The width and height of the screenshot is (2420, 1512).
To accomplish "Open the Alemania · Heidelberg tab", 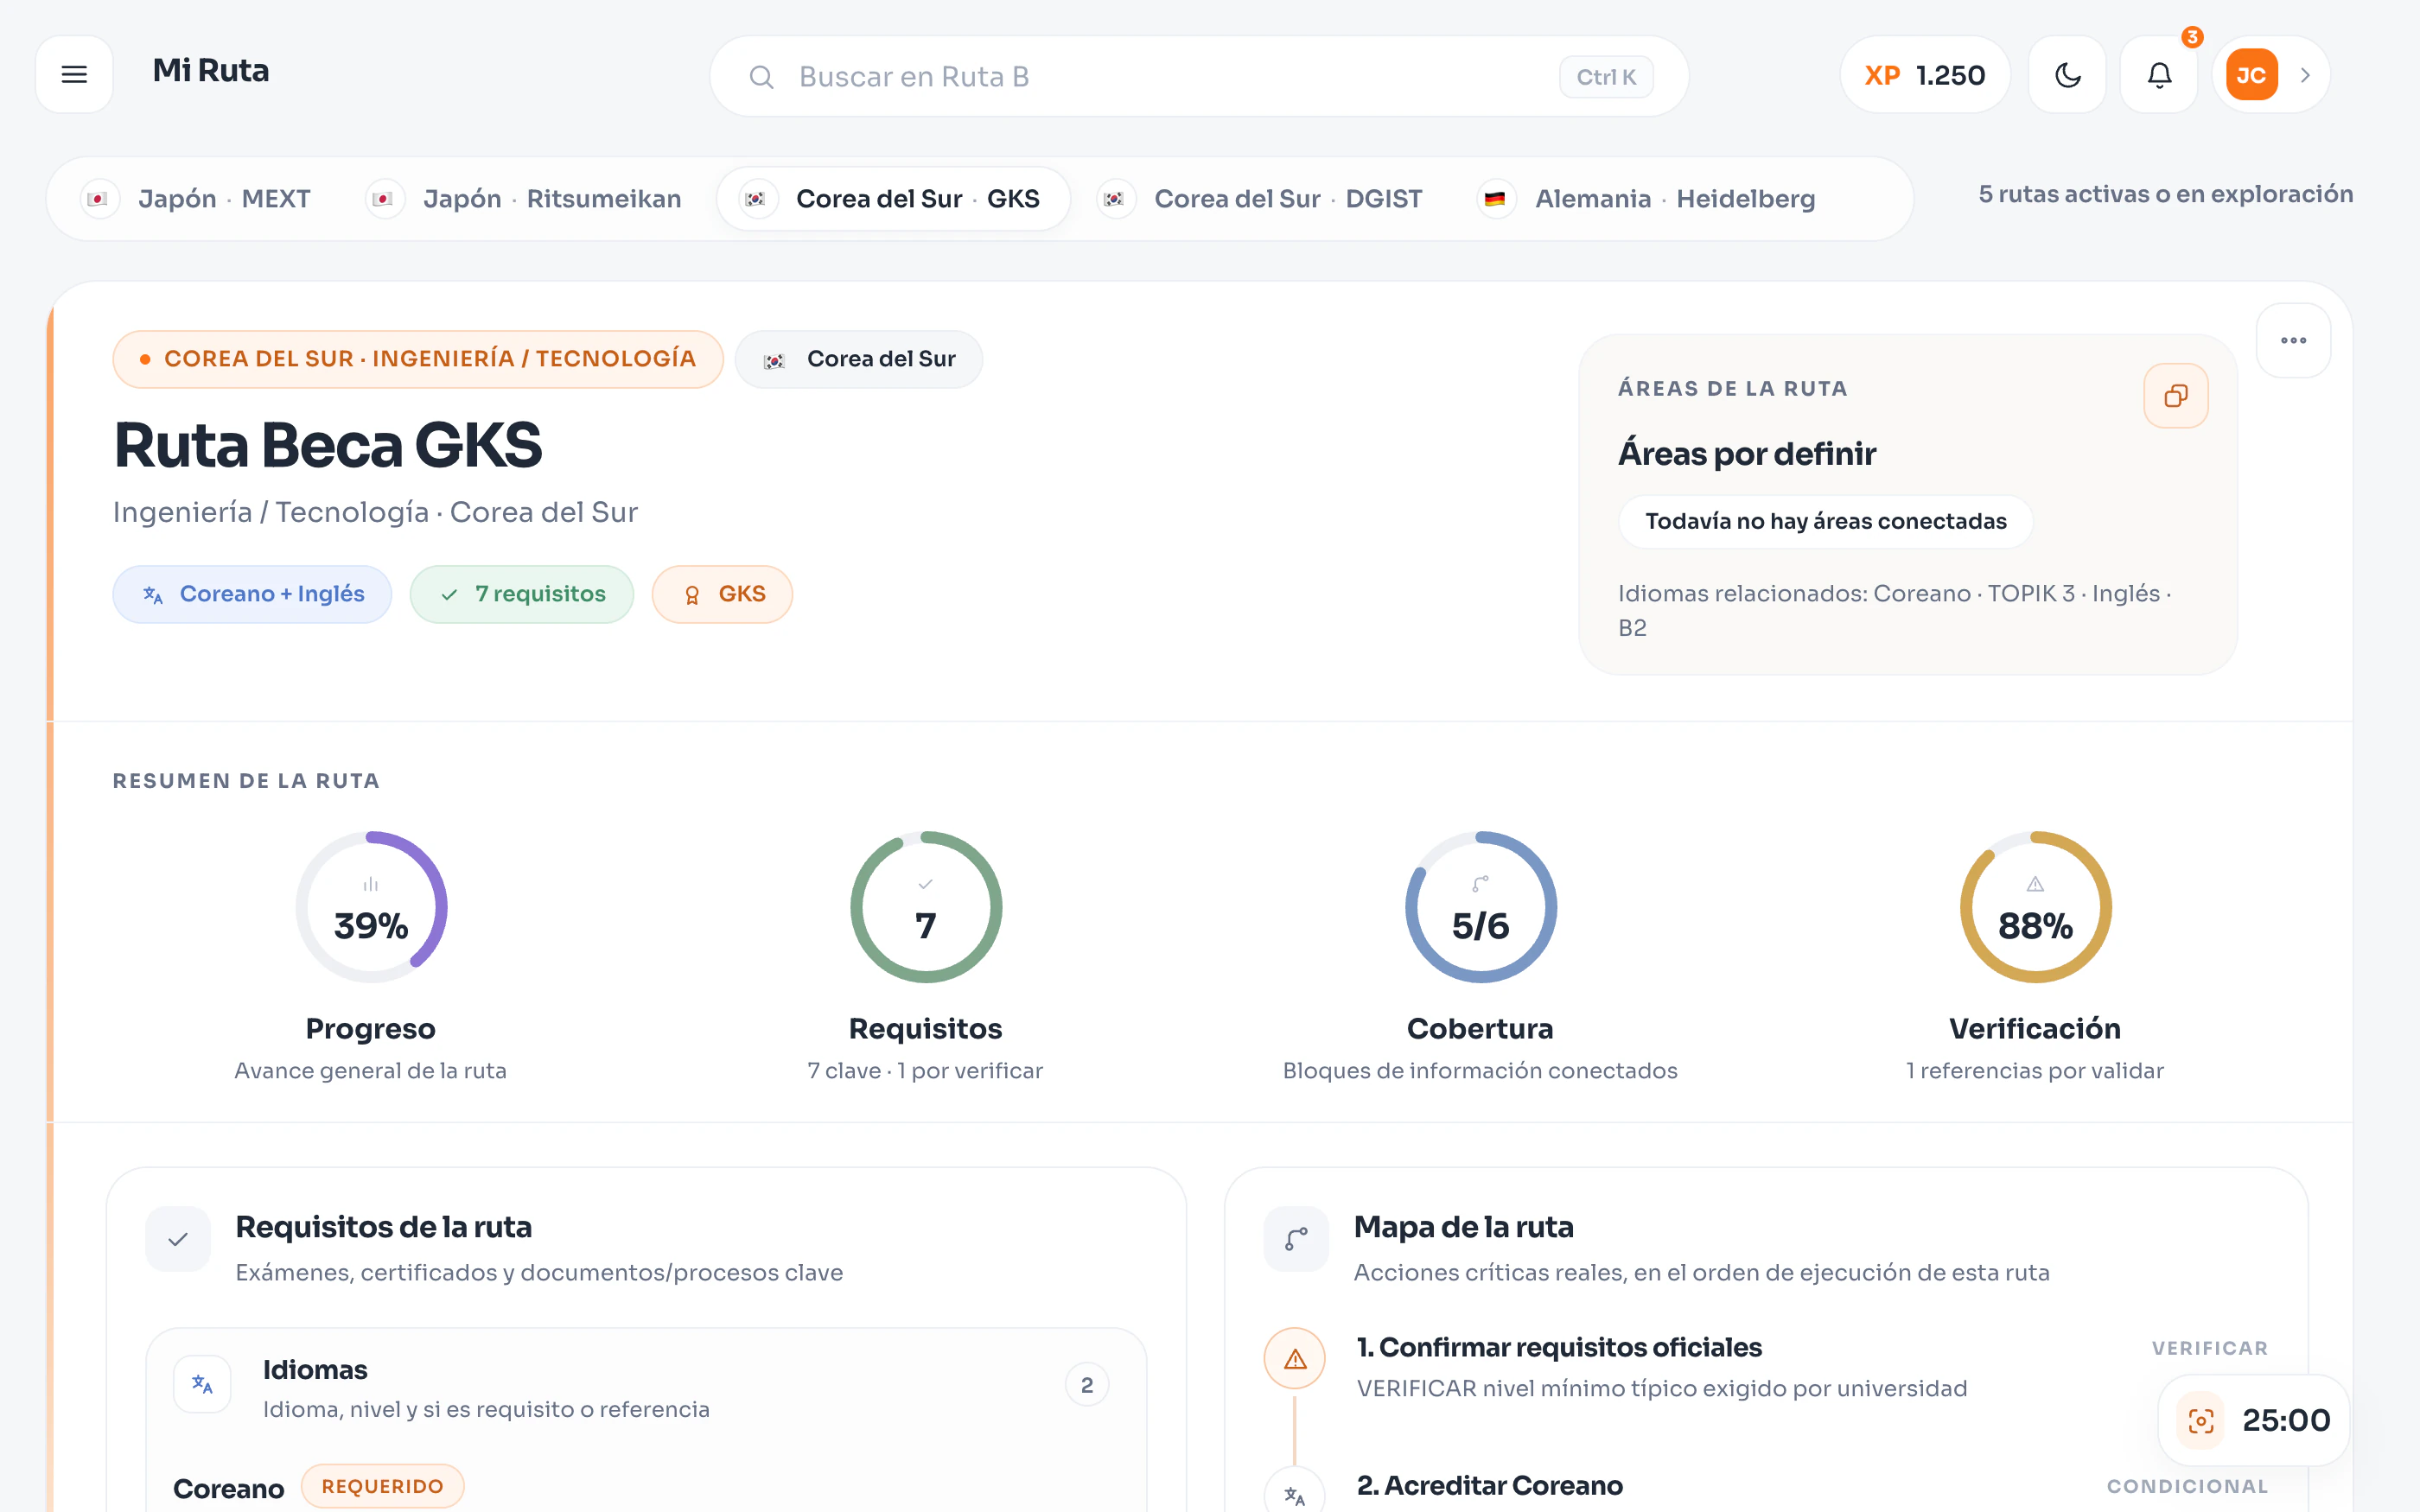I will click(1647, 199).
